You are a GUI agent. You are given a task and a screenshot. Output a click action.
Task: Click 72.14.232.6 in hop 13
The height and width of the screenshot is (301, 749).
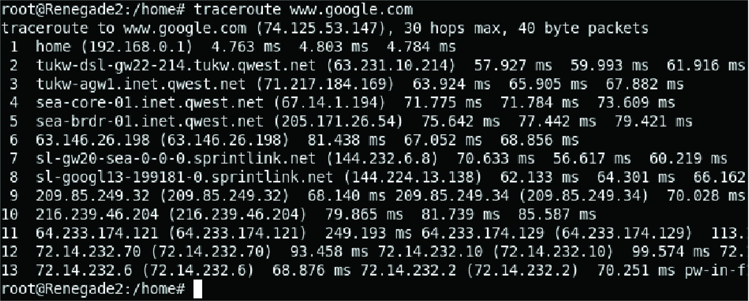pyautogui.click(x=84, y=270)
